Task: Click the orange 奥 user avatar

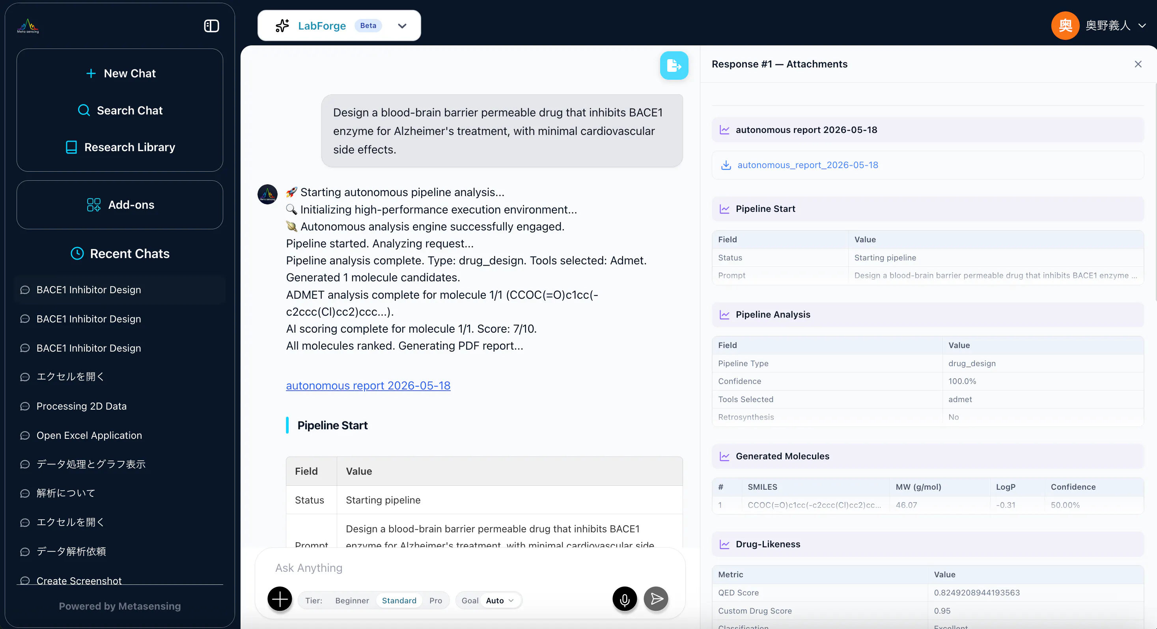Action: tap(1065, 26)
